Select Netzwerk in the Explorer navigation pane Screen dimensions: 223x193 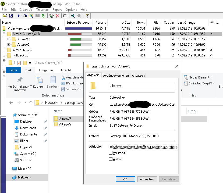(x=27, y=177)
